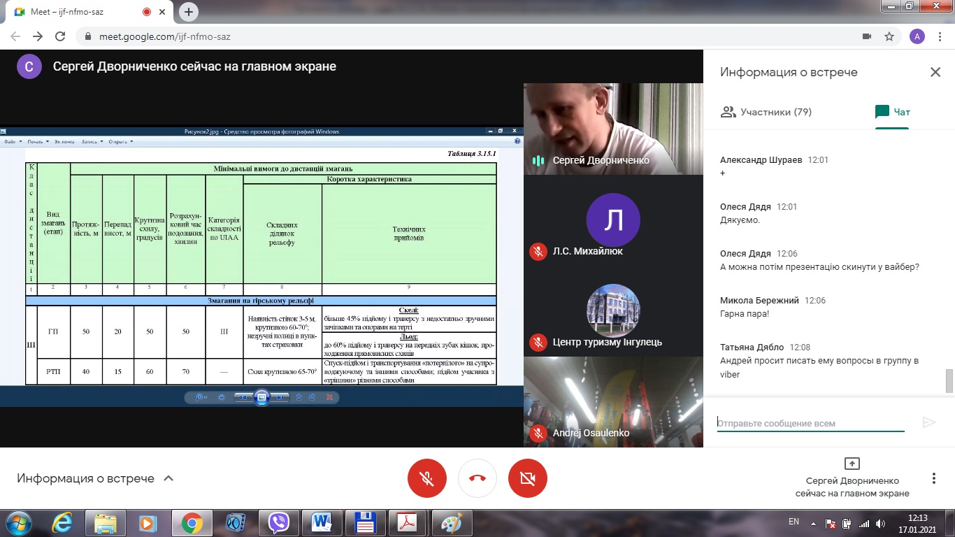Viewport: 955px width, 537px height.
Task: Click audio indicator beside Сергей Дворниченко name
Action: pos(538,160)
